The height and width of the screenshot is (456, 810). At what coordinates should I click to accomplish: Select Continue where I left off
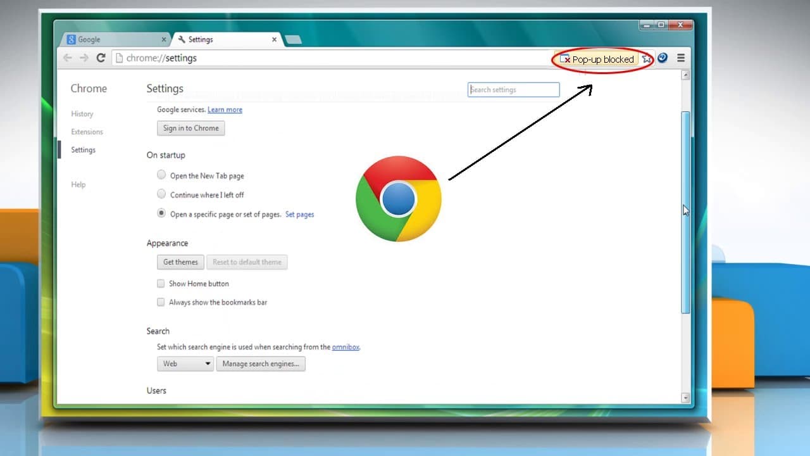(161, 194)
